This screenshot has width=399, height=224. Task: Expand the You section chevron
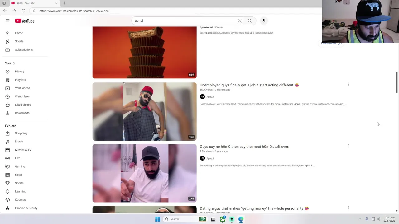coord(14,63)
